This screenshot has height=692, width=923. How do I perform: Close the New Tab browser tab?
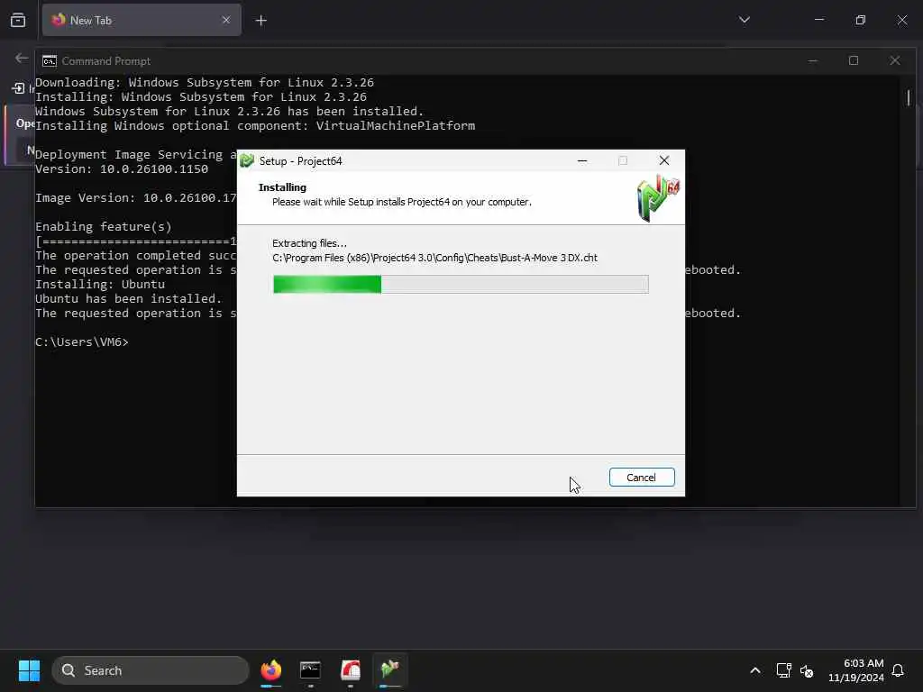[x=226, y=20]
